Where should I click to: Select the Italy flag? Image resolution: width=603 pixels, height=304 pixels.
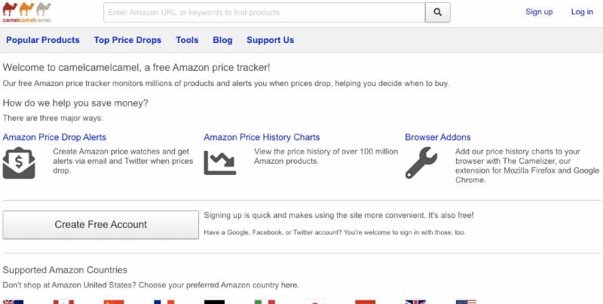point(265,302)
